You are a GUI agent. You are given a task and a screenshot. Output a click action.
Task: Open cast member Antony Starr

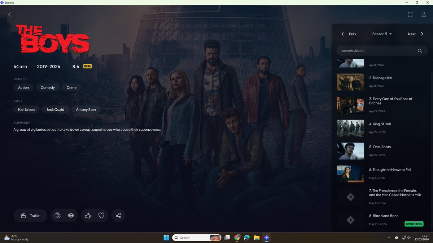point(86,109)
